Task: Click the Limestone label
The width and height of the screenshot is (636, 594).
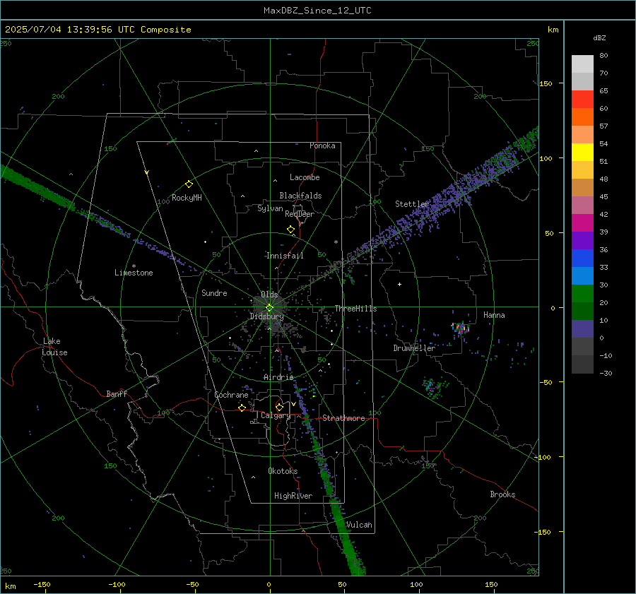Action: click(x=134, y=273)
